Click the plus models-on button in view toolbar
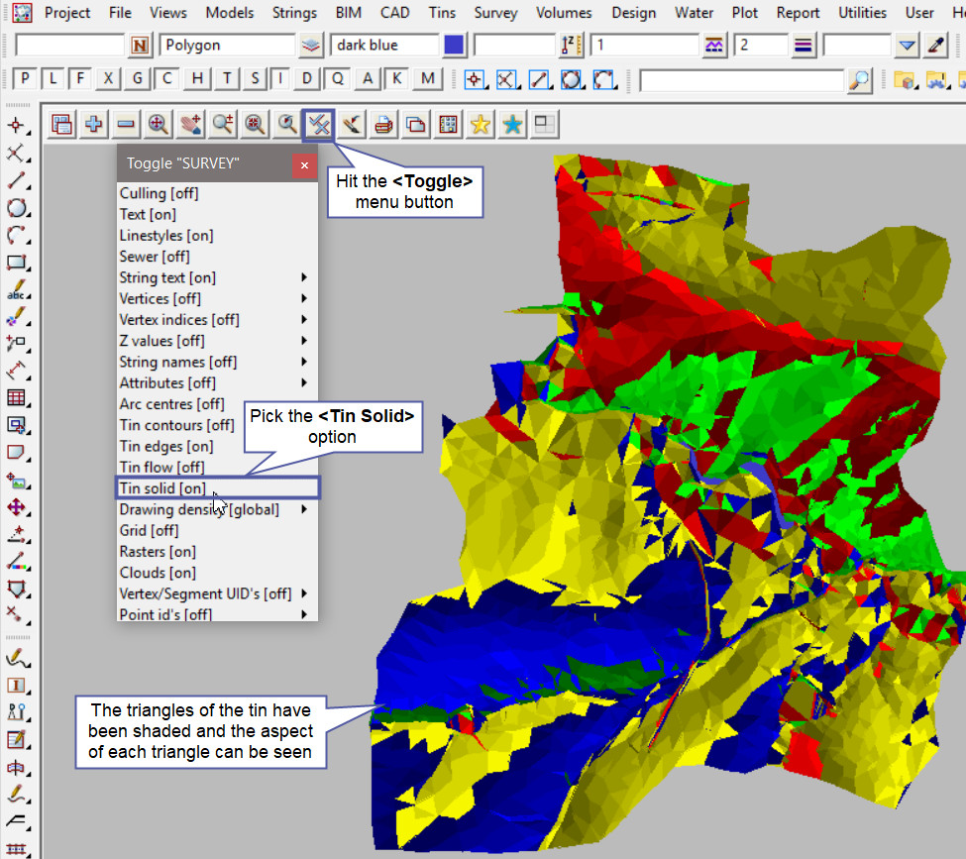The width and height of the screenshot is (966, 859). point(94,124)
